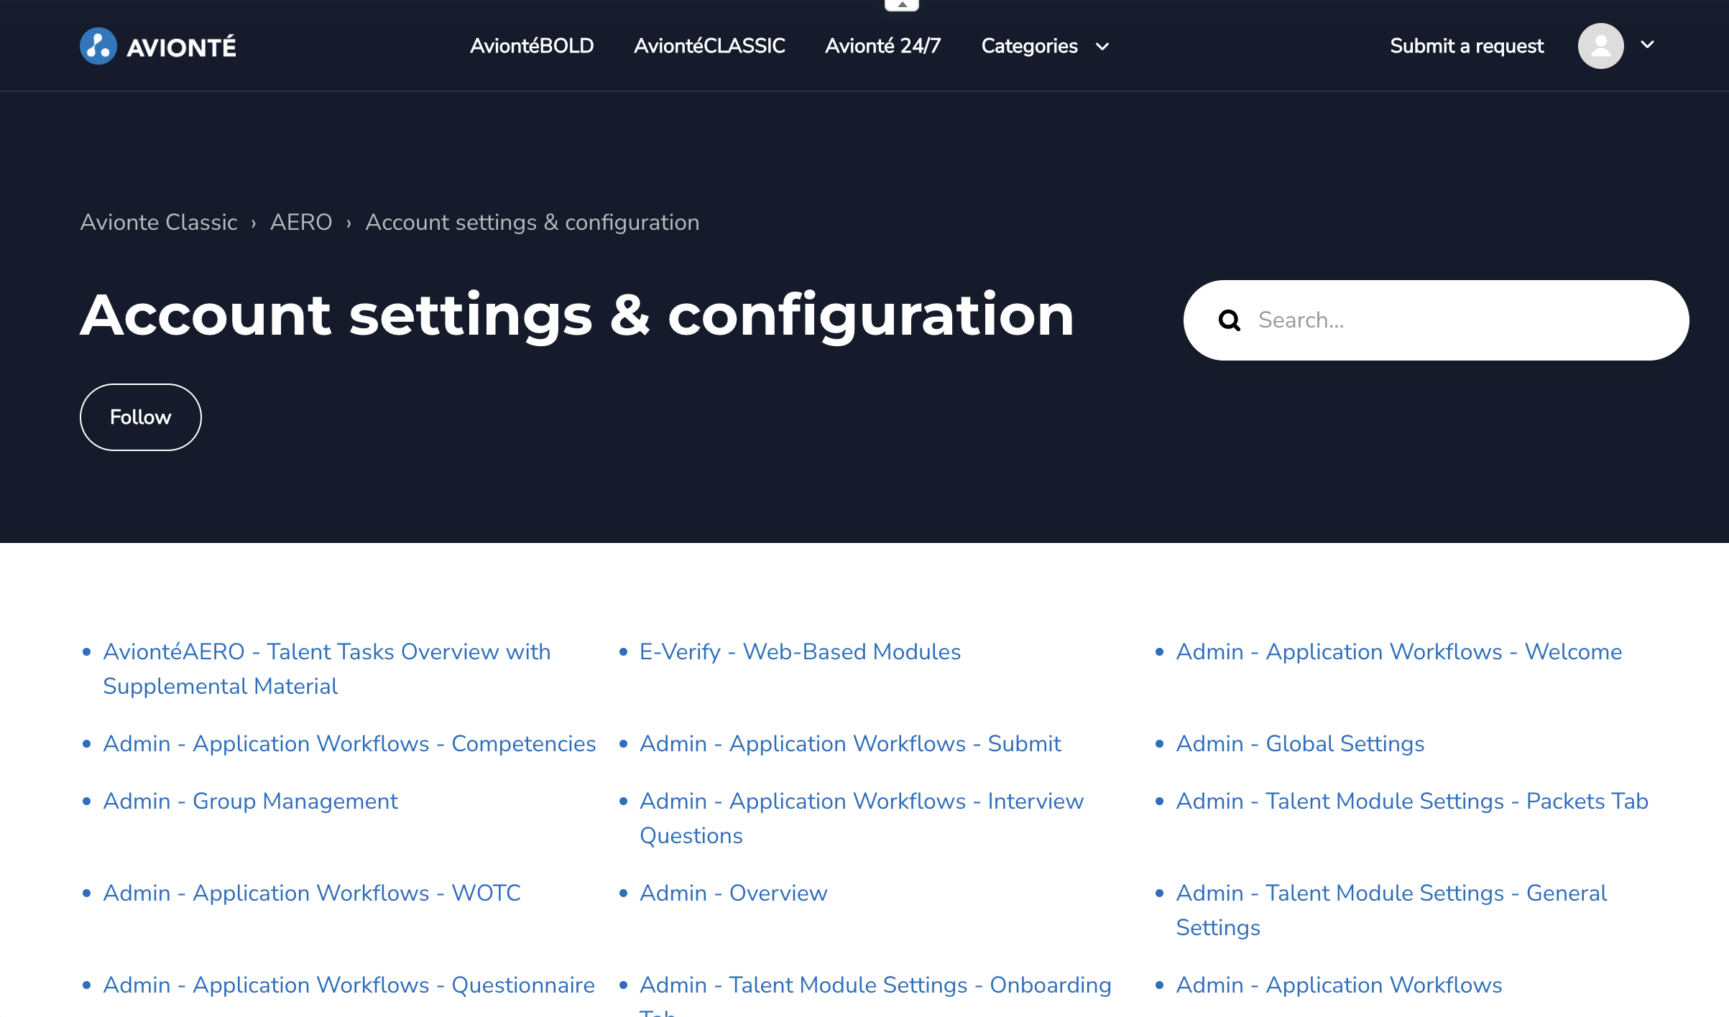Image resolution: width=1729 pixels, height=1017 pixels.
Task: Open Admin - Application Workflows - Welcome
Action: [x=1398, y=651]
